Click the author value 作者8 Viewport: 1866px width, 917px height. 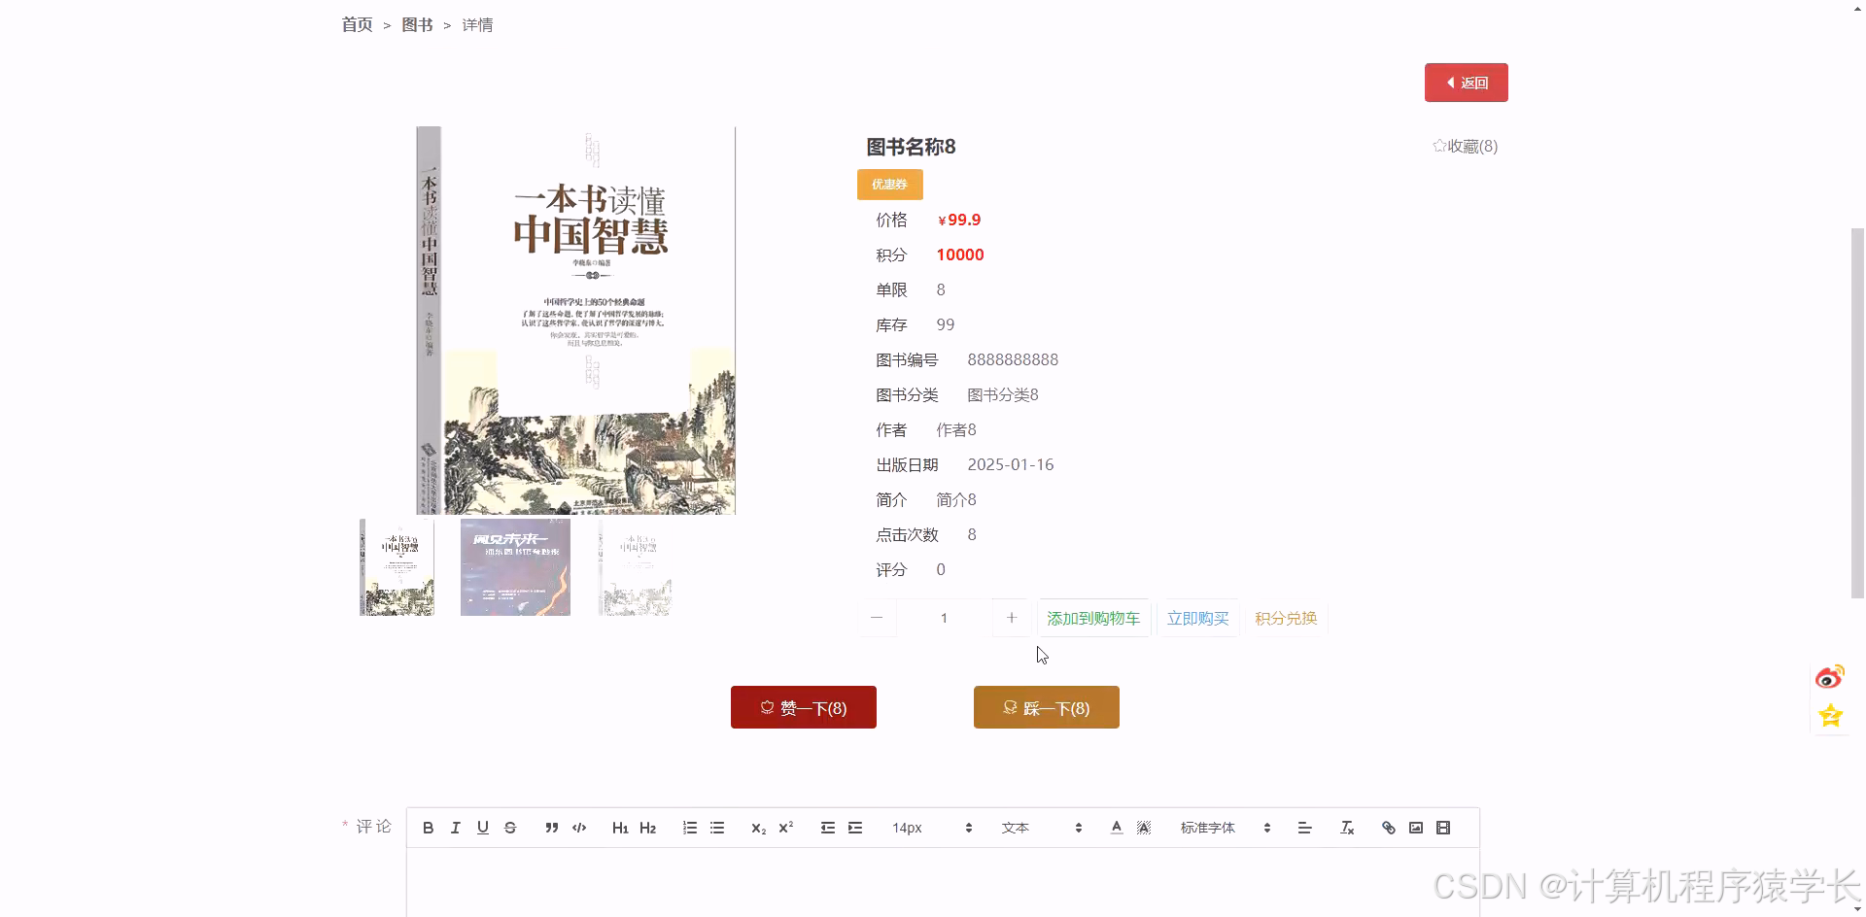956,430
